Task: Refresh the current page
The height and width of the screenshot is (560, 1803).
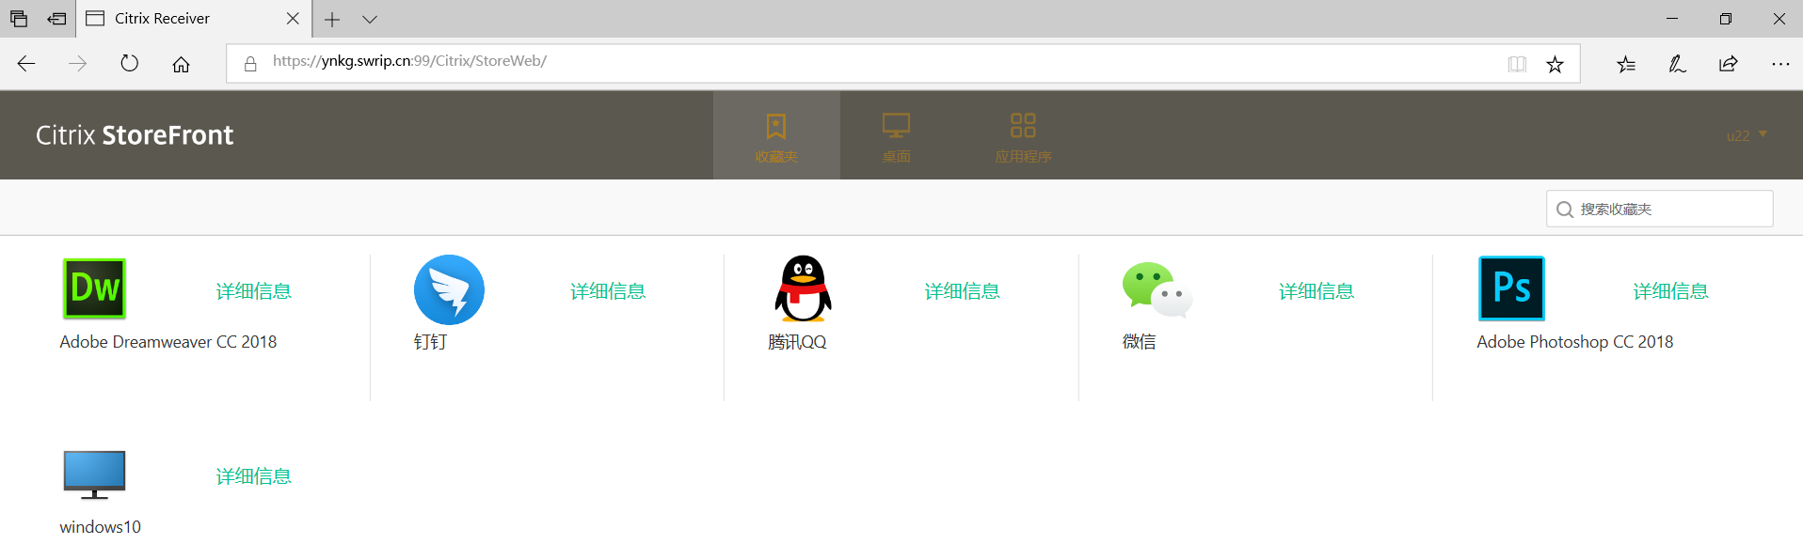Action: coord(130,64)
